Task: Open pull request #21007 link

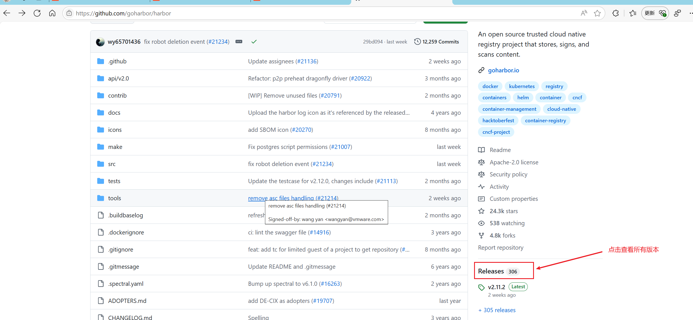Action: pyautogui.click(x=341, y=147)
